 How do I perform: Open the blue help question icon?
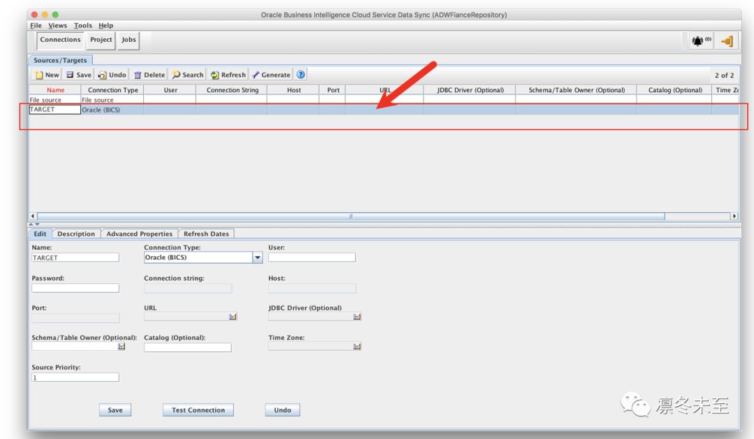pos(300,75)
